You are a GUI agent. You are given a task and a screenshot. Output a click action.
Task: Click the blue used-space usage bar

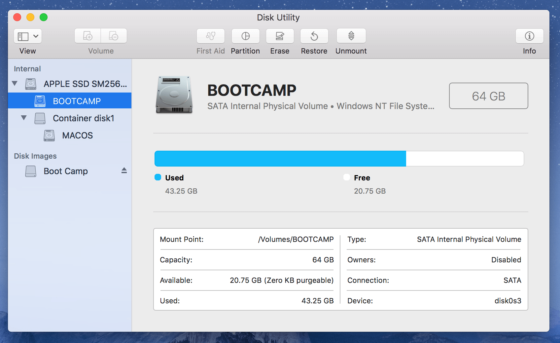coord(280,159)
